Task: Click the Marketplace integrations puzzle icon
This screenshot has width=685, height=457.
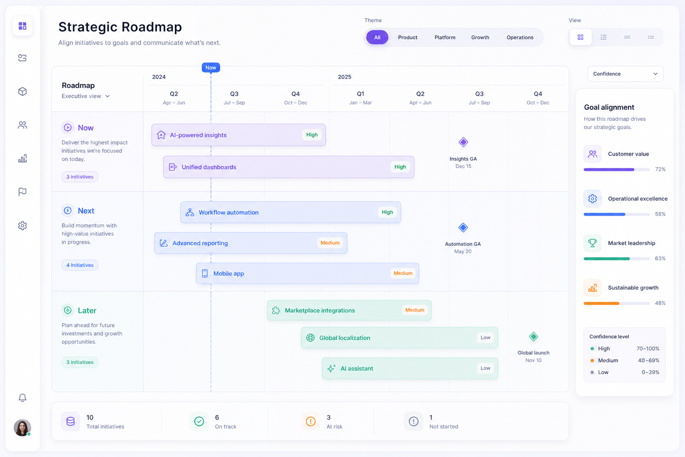Action: point(276,310)
